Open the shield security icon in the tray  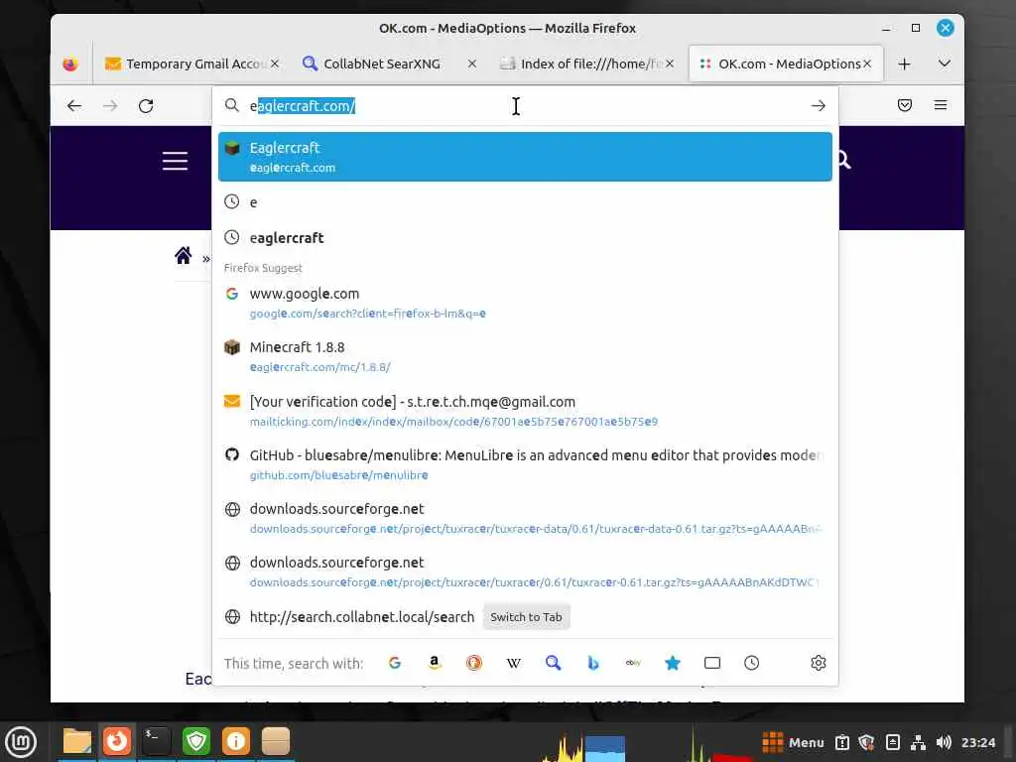(x=866, y=742)
